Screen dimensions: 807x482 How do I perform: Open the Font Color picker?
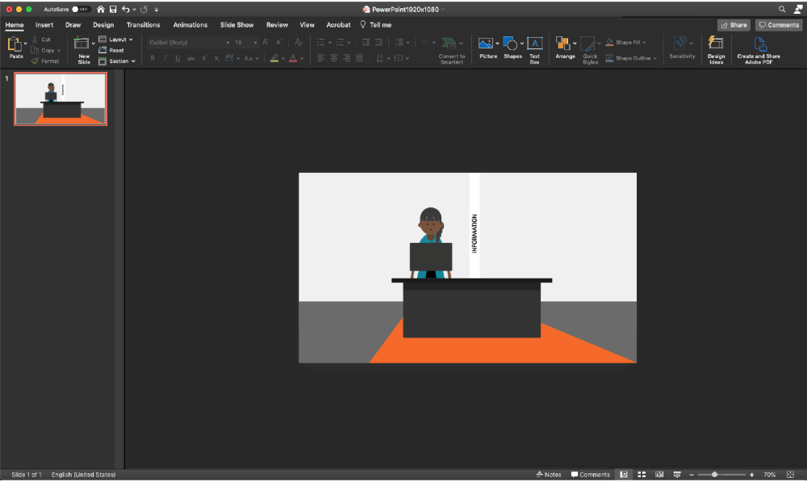pyautogui.click(x=293, y=58)
